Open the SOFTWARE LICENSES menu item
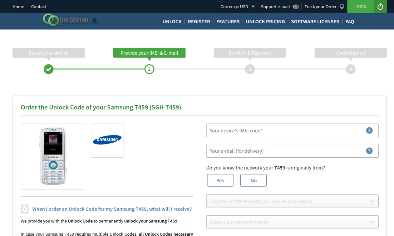This screenshot has width=394, height=236. tap(315, 22)
